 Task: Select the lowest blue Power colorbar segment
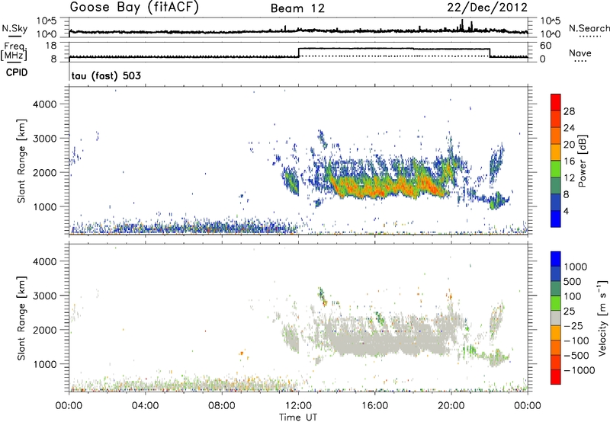point(556,219)
